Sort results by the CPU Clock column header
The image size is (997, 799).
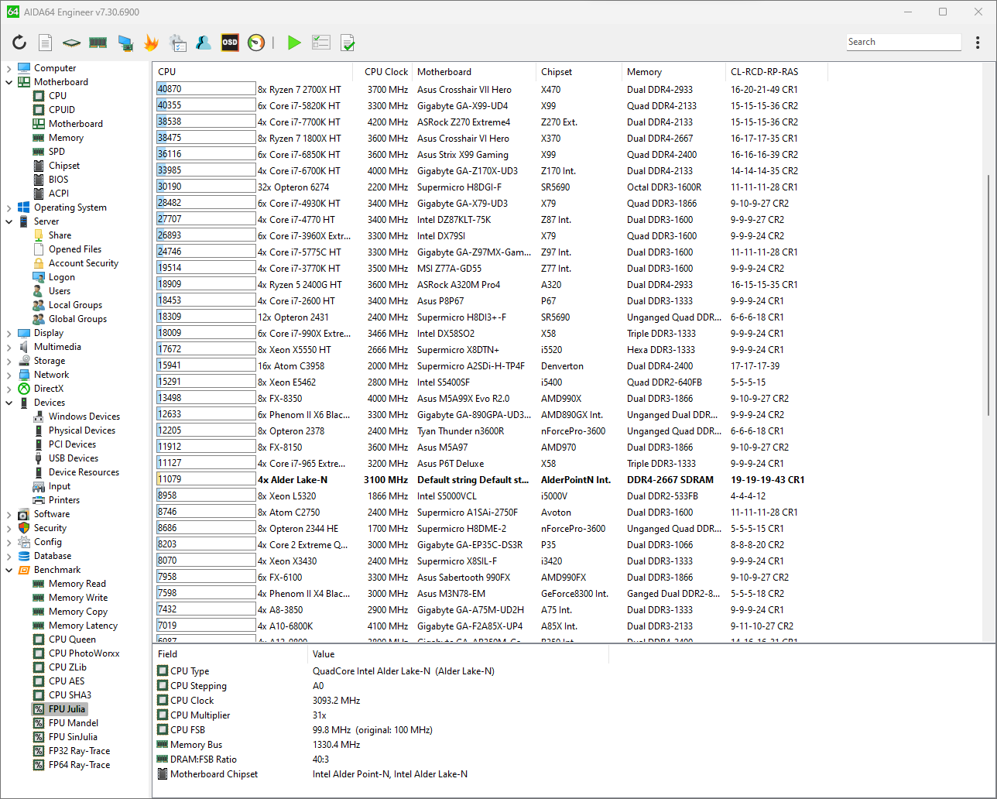pos(385,72)
